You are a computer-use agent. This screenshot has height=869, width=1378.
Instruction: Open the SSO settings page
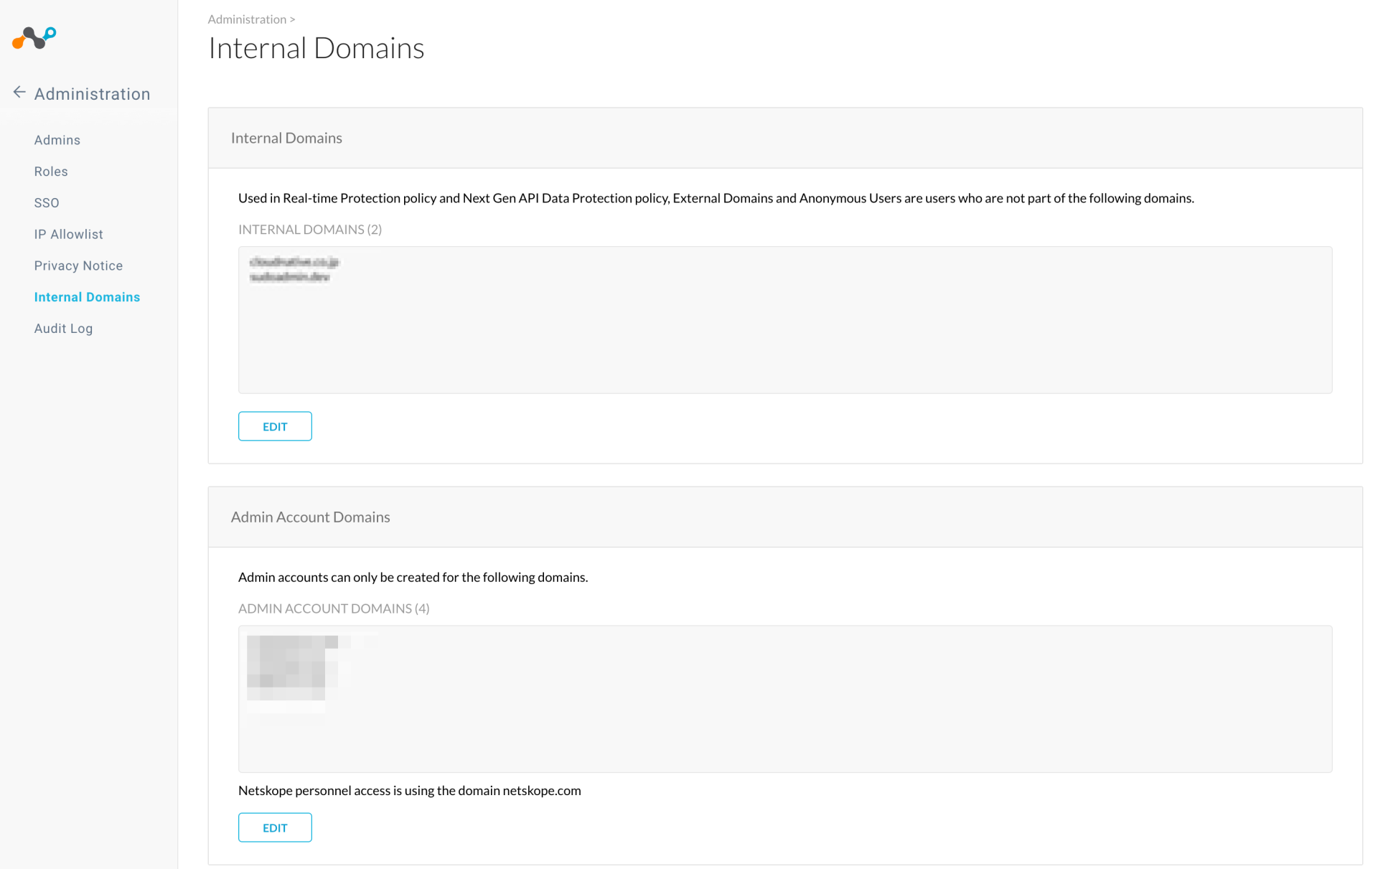[46, 203]
